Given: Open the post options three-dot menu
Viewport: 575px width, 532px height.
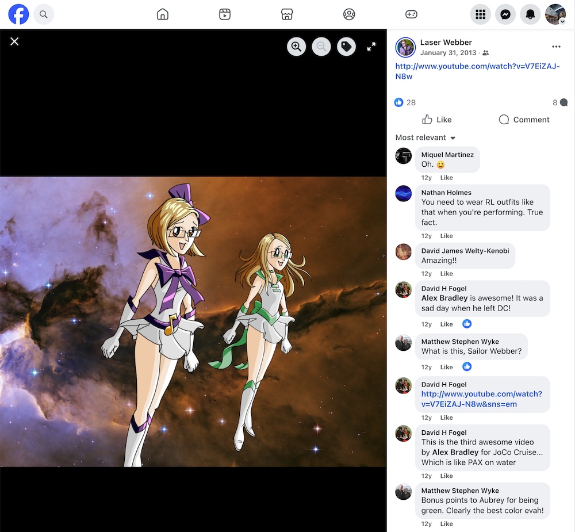Looking at the screenshot, I should pyautogui.click(x=556, y=47).
